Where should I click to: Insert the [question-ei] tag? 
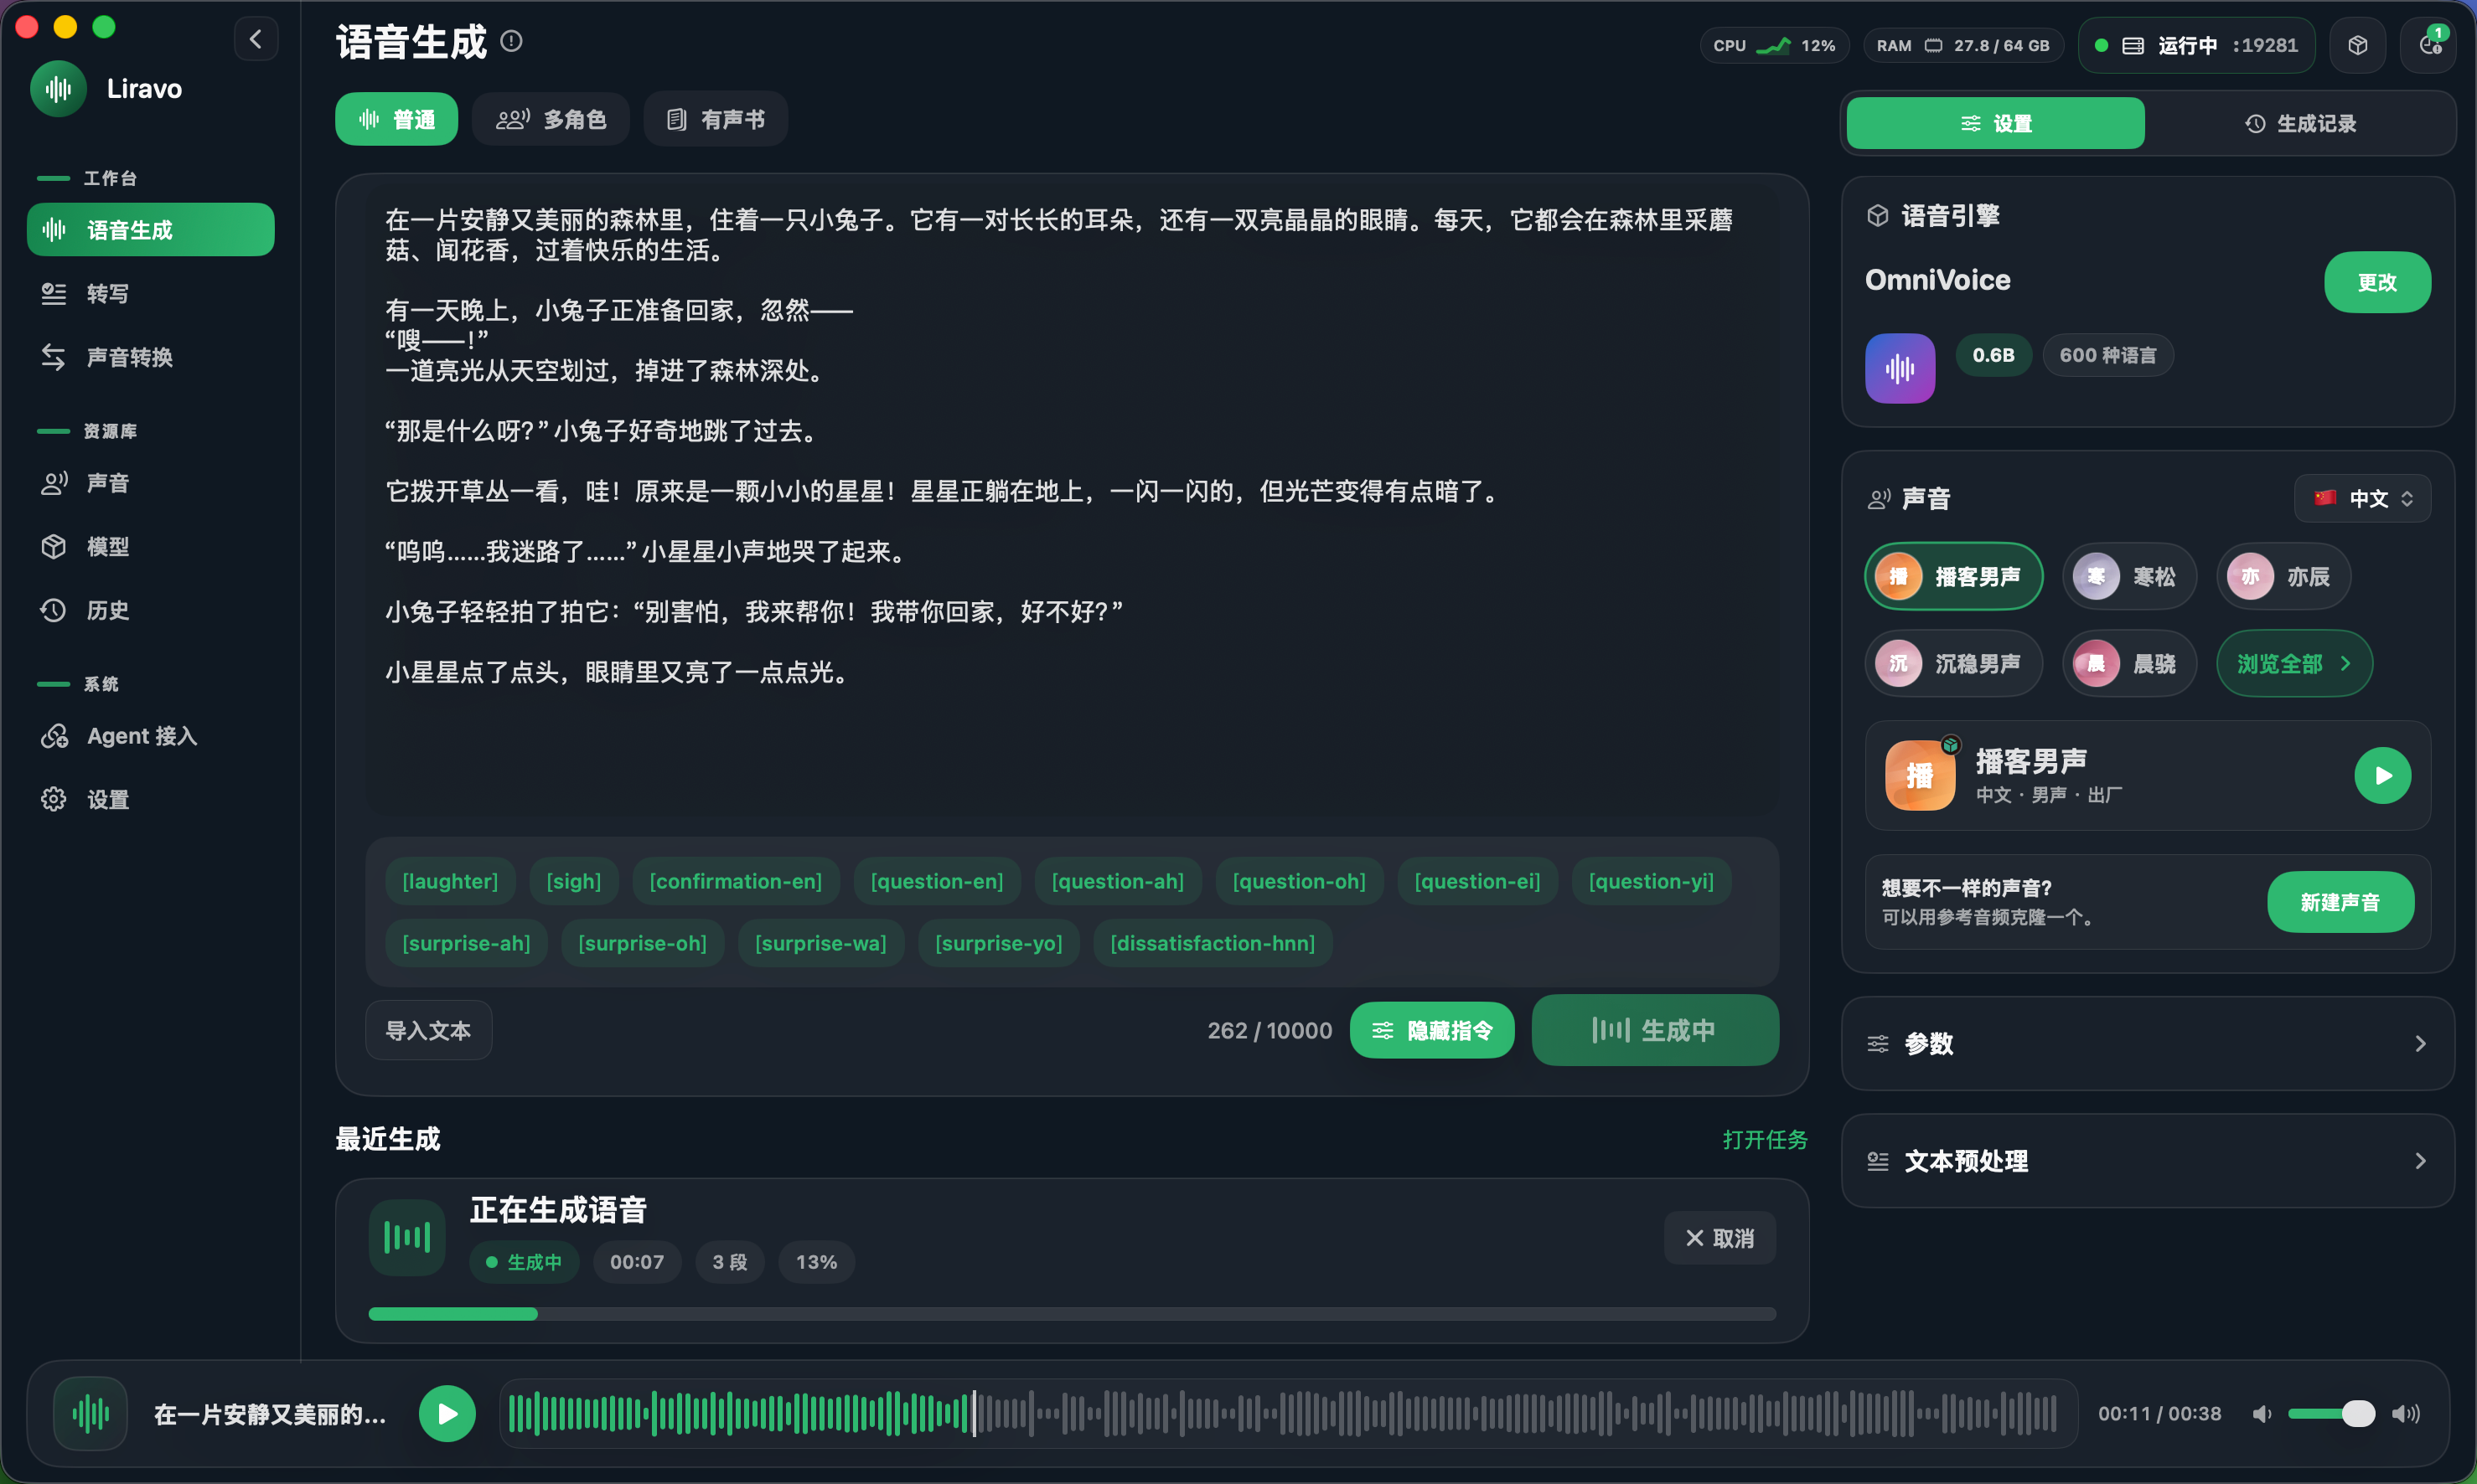tap(1476, 881)
